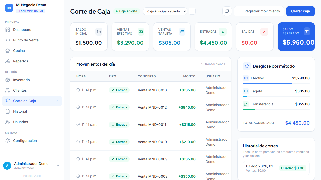Click the bank icon in Saldo Esperado card
321x180 pixels.
click(307, 31)
